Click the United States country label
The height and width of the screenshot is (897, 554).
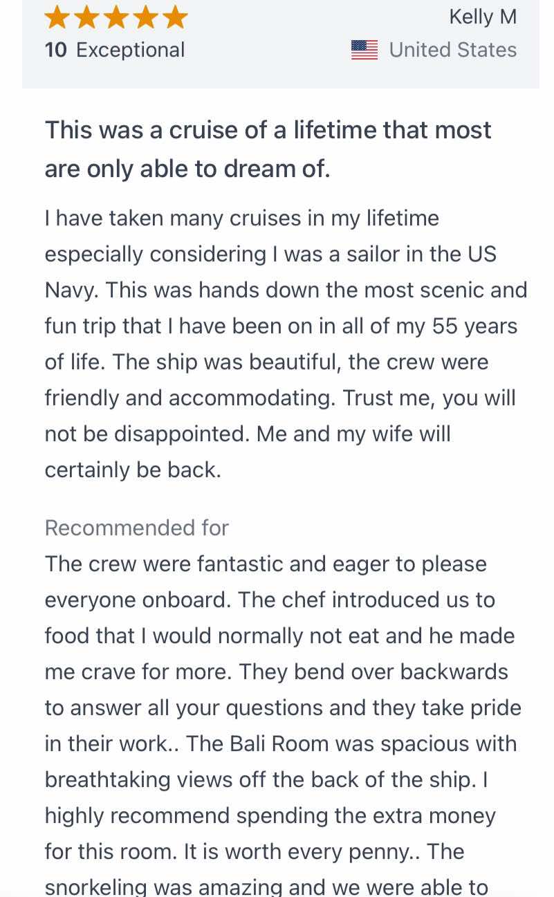(x=453, y=50)
